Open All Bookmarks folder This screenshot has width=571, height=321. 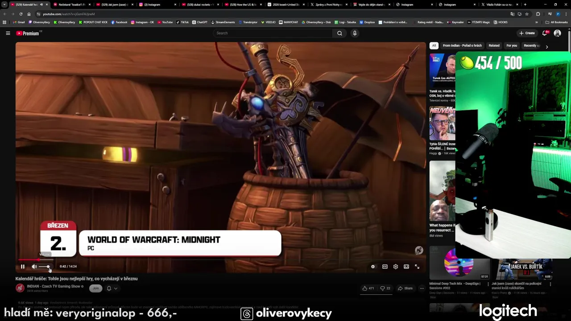(x=556, y=22)
